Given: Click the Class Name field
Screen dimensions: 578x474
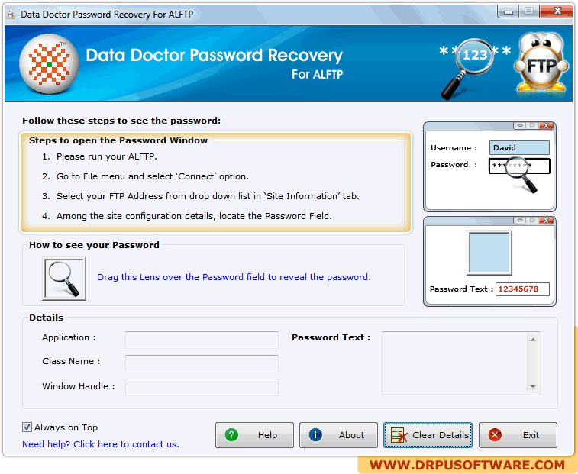Looking at the screenshot, I should click(202, 363).
